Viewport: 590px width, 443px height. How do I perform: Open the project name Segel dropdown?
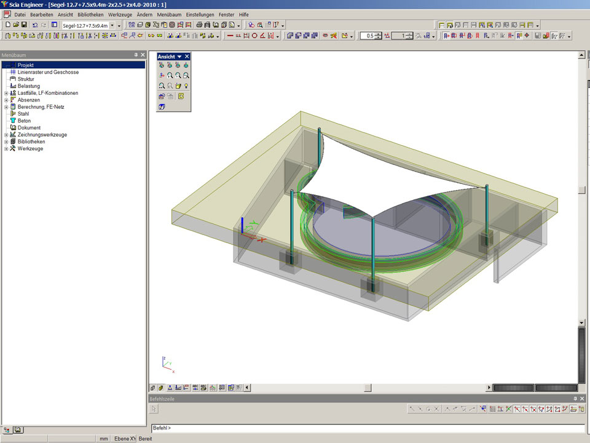112,25
